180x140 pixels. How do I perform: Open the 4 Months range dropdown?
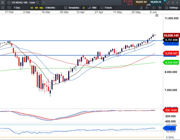(53, 8)
